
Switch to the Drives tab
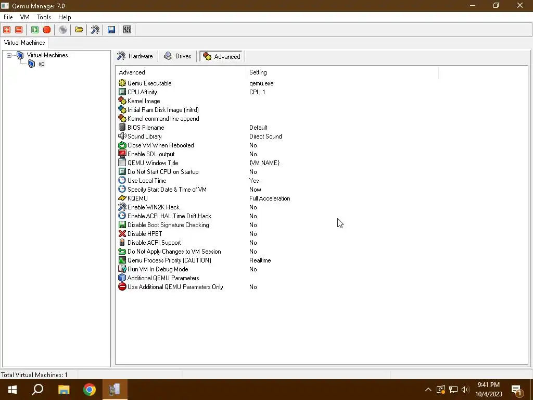click(x=177, y=56)
